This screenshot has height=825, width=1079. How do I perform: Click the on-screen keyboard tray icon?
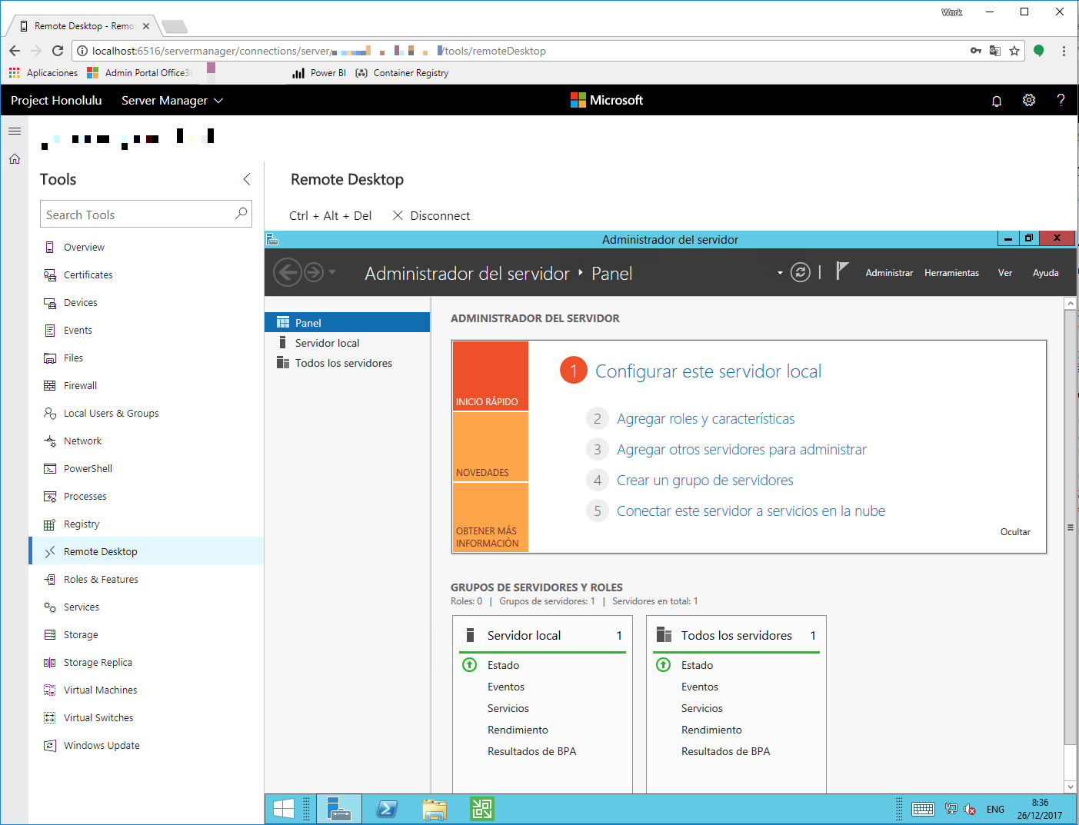click(923, 809)
